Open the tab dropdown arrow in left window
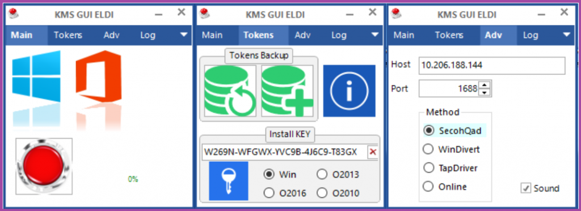Image resolution: width=581 pixels, height=211 pixels. [x=184, y=35]
